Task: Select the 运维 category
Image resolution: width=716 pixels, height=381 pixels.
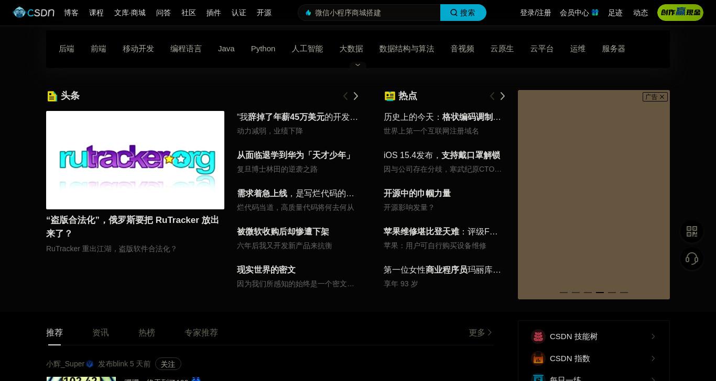Action: click(578, 49)
